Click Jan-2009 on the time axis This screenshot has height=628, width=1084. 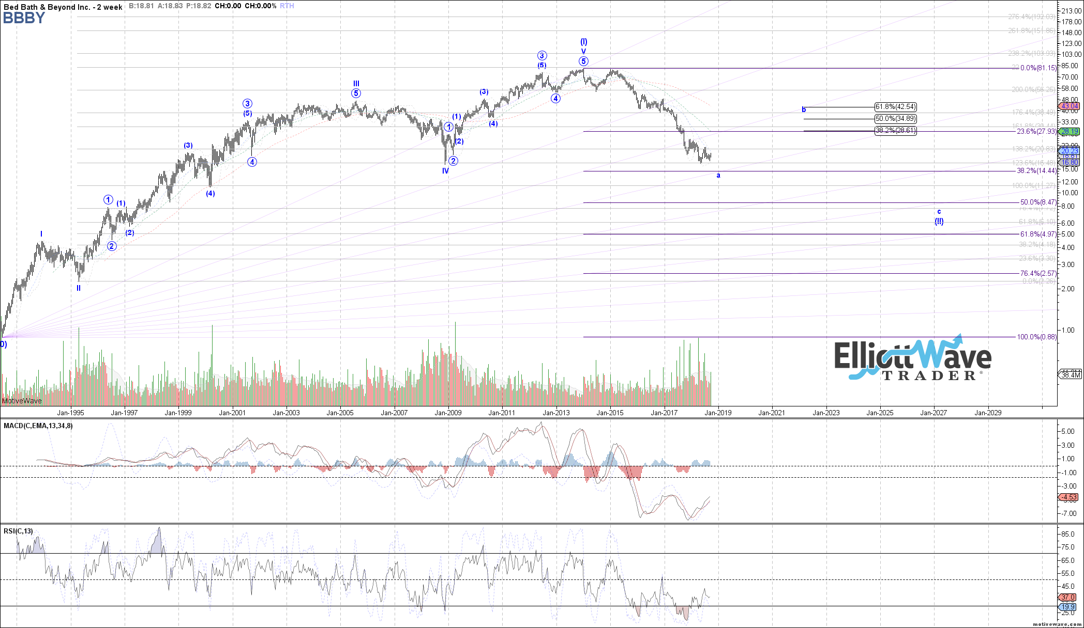coord(448,413)
